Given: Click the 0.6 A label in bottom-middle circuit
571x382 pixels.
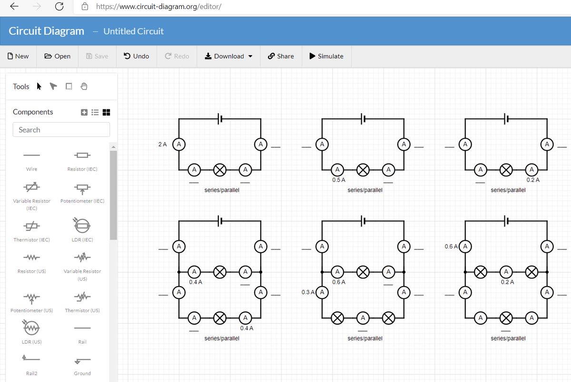Looking at the screenshot, I should click(x=339, y=282).
